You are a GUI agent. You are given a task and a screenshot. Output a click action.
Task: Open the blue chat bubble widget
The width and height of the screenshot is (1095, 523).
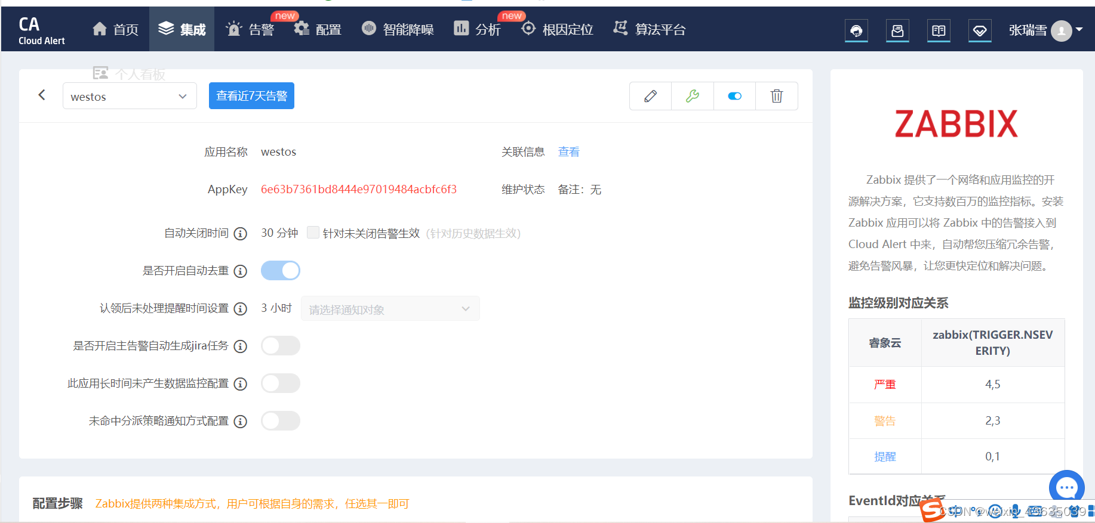1066,488
